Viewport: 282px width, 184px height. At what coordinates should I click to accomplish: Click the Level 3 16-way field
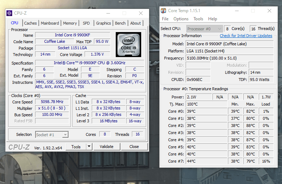pos(135,121)
